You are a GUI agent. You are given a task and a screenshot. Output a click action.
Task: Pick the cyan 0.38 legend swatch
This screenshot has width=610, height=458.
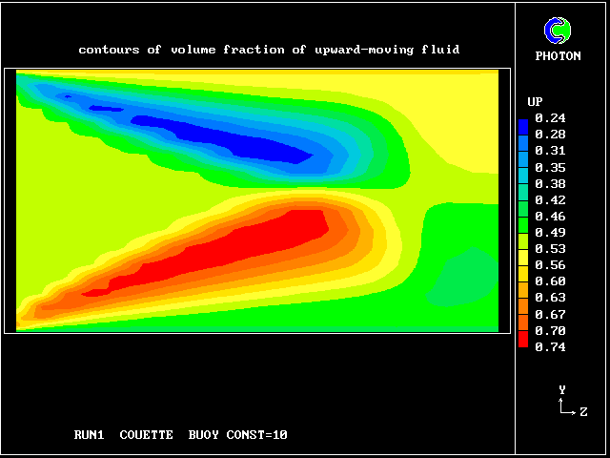point(523,183)
